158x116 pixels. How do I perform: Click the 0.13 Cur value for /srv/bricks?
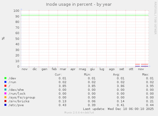click(62, 101)
